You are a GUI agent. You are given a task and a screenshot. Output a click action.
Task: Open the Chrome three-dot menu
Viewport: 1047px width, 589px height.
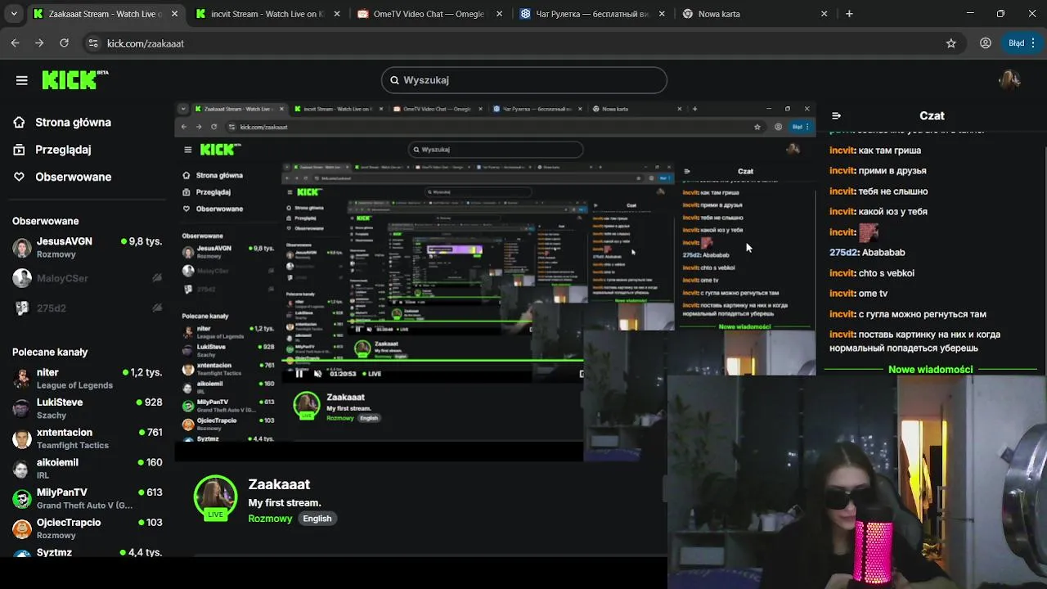pos(1033,43)
